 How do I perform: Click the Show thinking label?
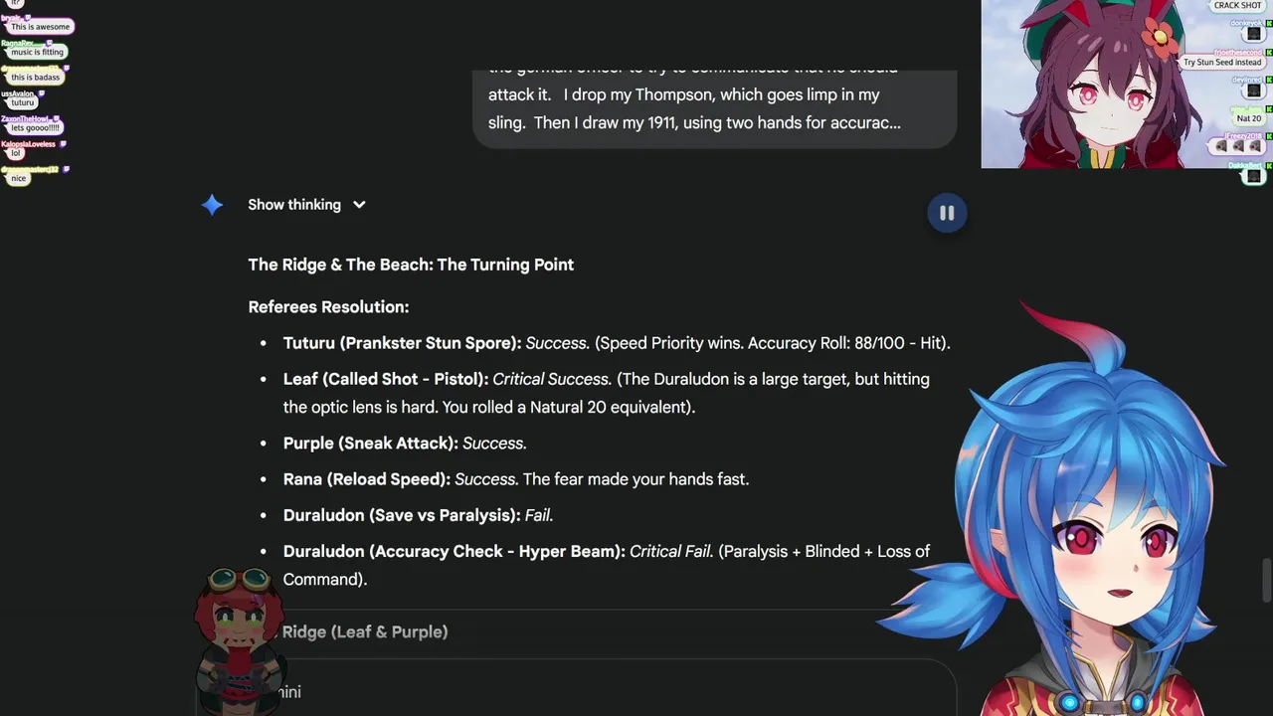point(294,205)
